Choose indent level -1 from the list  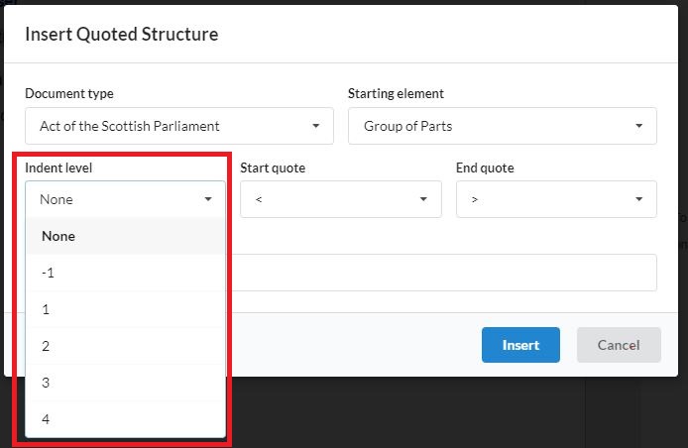[125, 273]
